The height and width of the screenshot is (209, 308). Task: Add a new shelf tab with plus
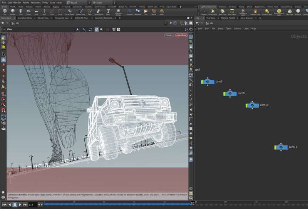point(180,7)
